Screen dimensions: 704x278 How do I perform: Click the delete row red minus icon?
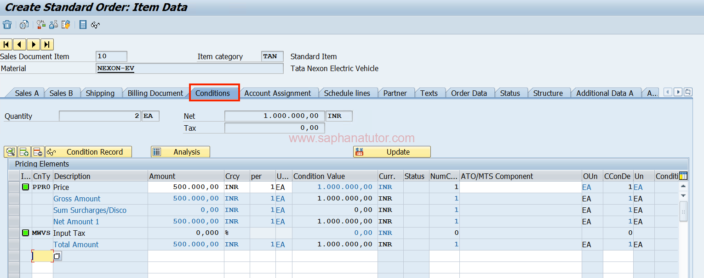[x=38, y=152]
